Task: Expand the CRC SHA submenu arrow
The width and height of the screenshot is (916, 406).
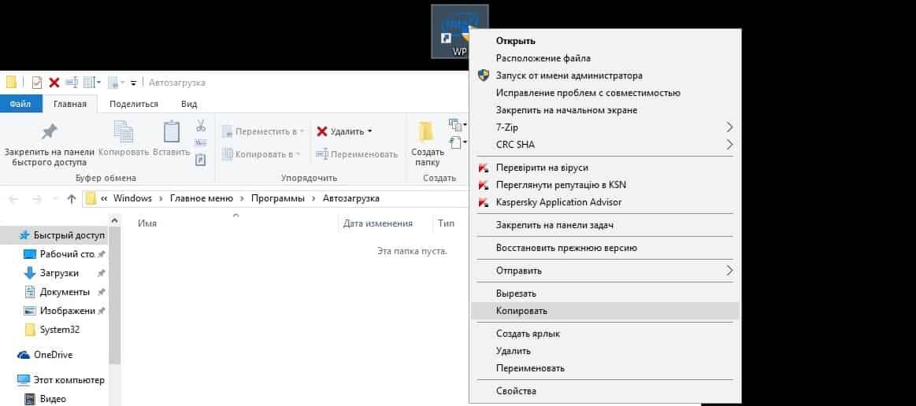Action: tap(729, 144)
